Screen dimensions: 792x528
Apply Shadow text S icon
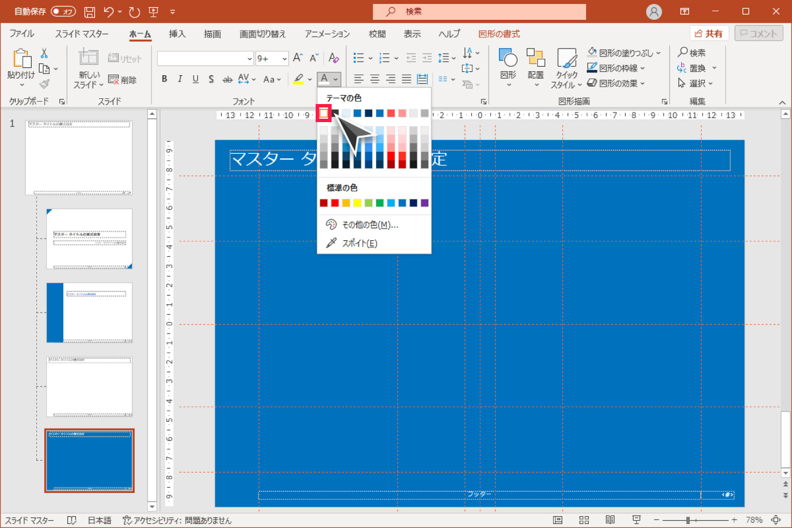pyautogui.click(x=211, y=79)
